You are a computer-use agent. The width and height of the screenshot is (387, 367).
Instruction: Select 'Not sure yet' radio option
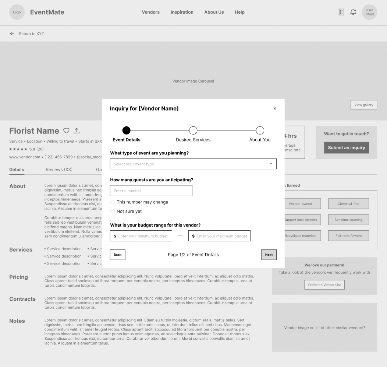pyautogui.click(x=112, y=211)
